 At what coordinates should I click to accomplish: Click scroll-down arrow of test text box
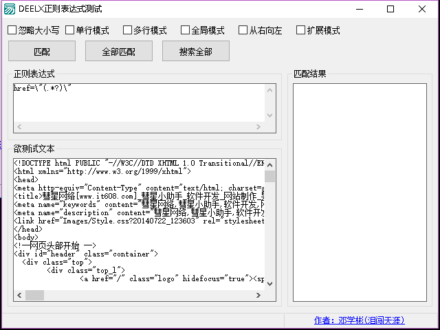270,284
